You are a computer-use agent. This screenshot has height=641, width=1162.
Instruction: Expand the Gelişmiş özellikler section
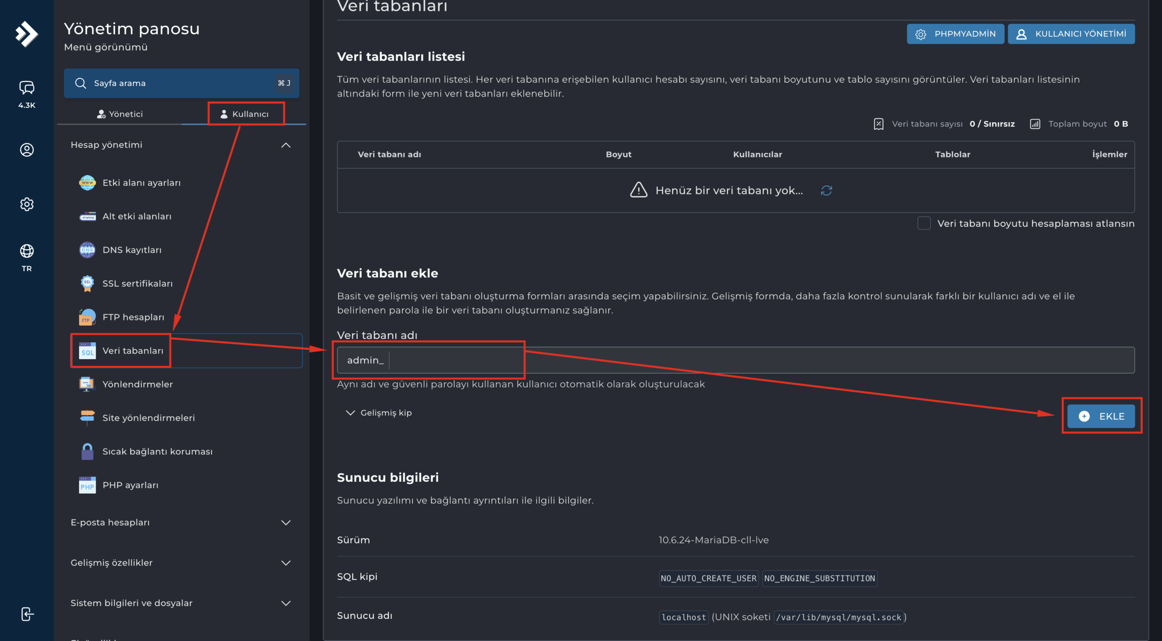pyautogui.click(x=286, y=563)
